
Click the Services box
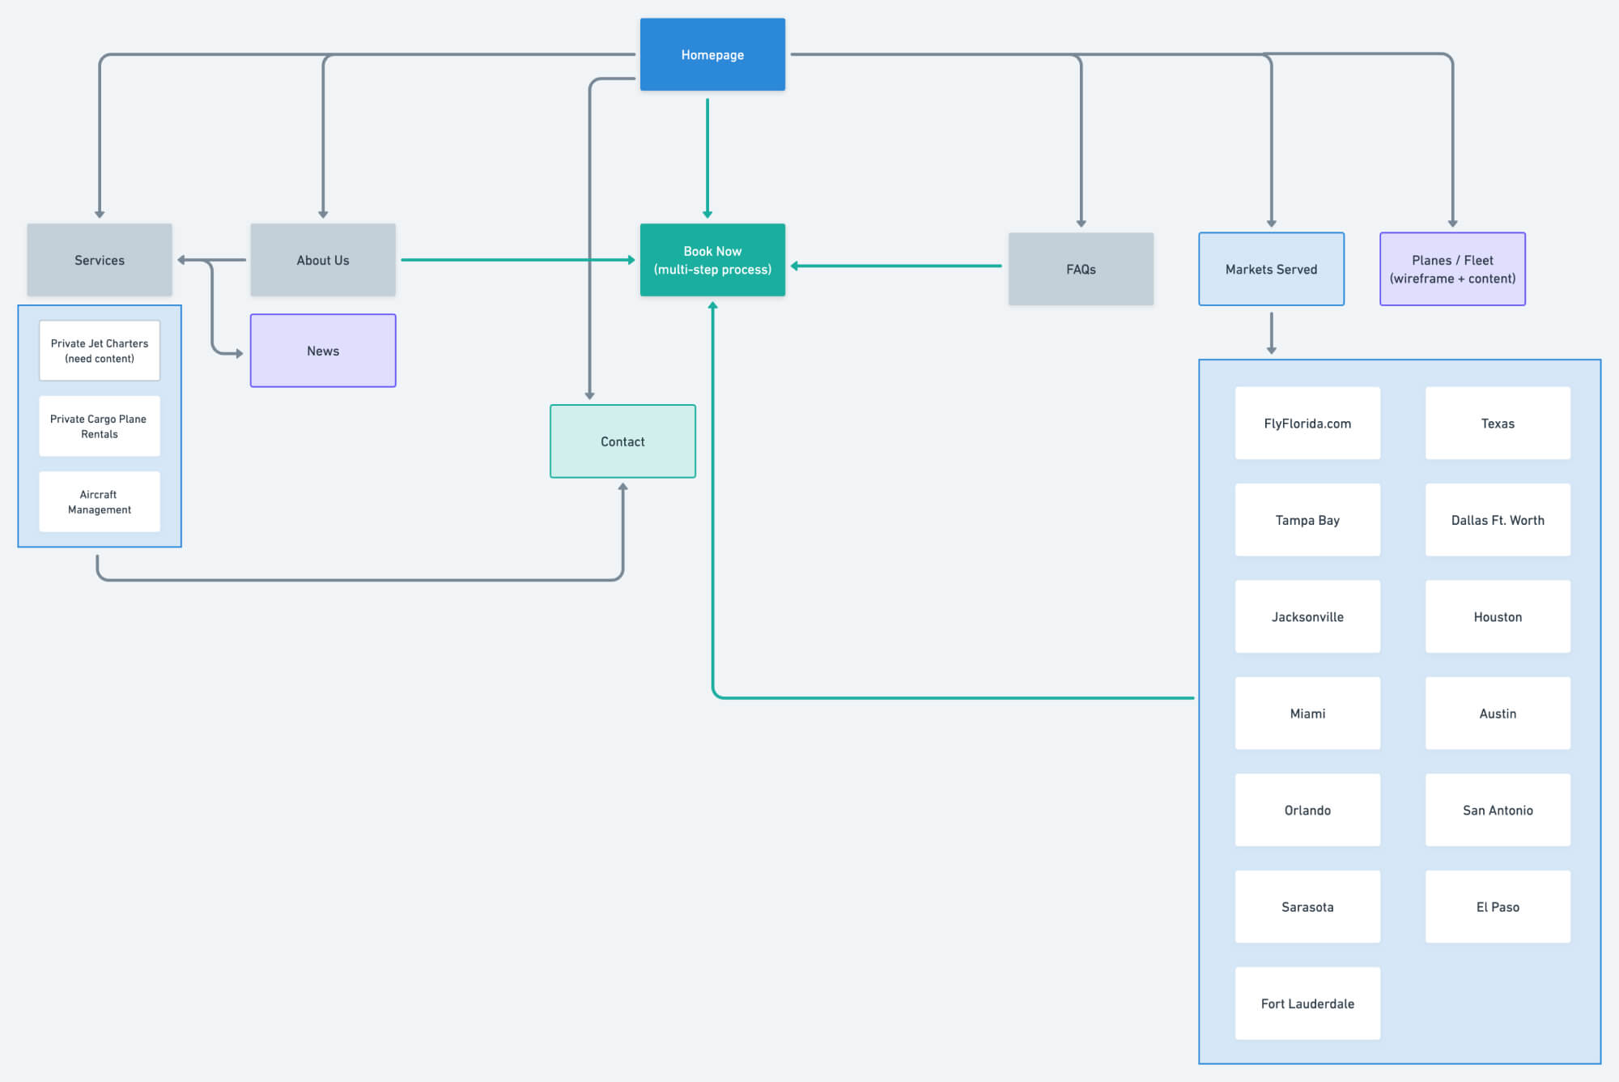(100, 260)
